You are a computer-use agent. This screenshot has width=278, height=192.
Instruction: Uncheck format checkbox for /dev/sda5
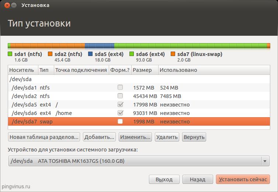[x=120, y=104]
